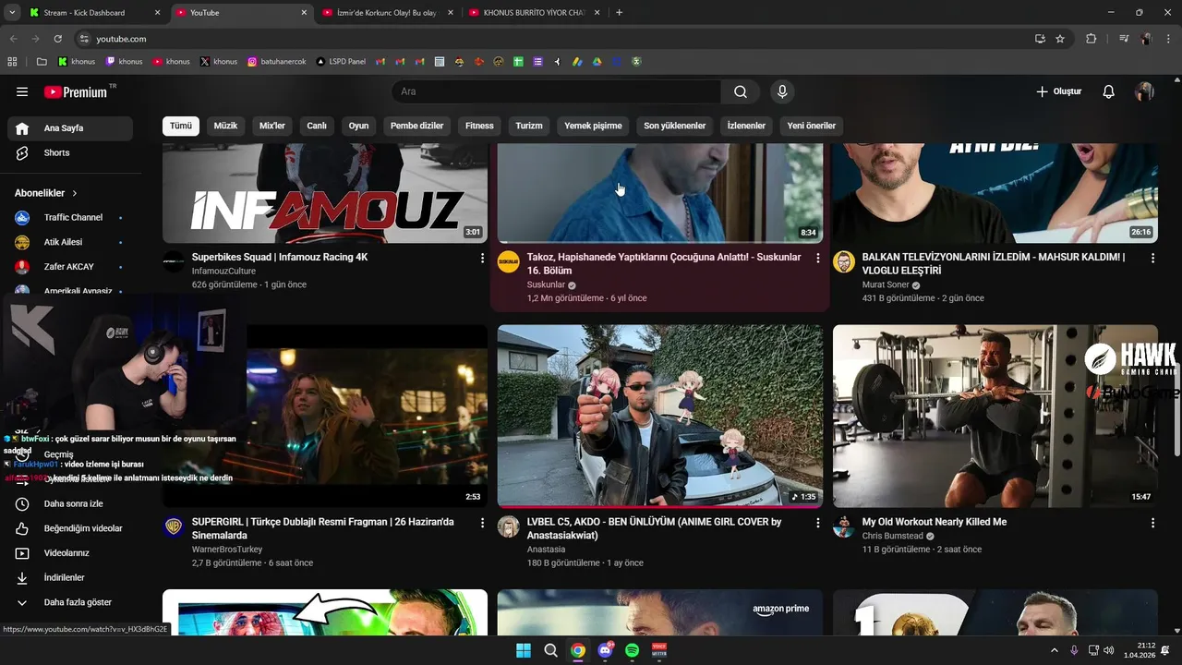The height and width of the screenshot is (665, 1182).
Task: Switch to Stream - Kick Dashboard tab
Action: point(93,13)
